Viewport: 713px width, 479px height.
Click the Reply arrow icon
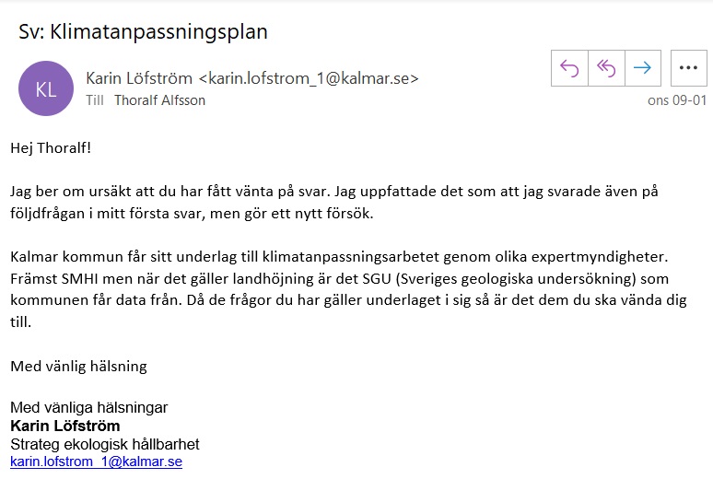point(569,68)
